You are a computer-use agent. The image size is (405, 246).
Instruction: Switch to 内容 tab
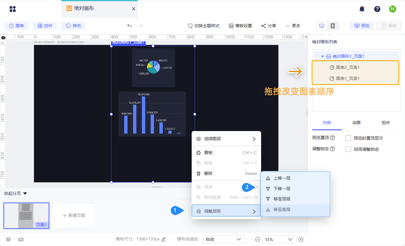coord(327,123)
